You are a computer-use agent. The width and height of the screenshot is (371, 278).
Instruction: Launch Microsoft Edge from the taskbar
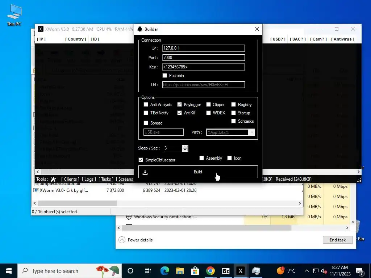[165, 271]
